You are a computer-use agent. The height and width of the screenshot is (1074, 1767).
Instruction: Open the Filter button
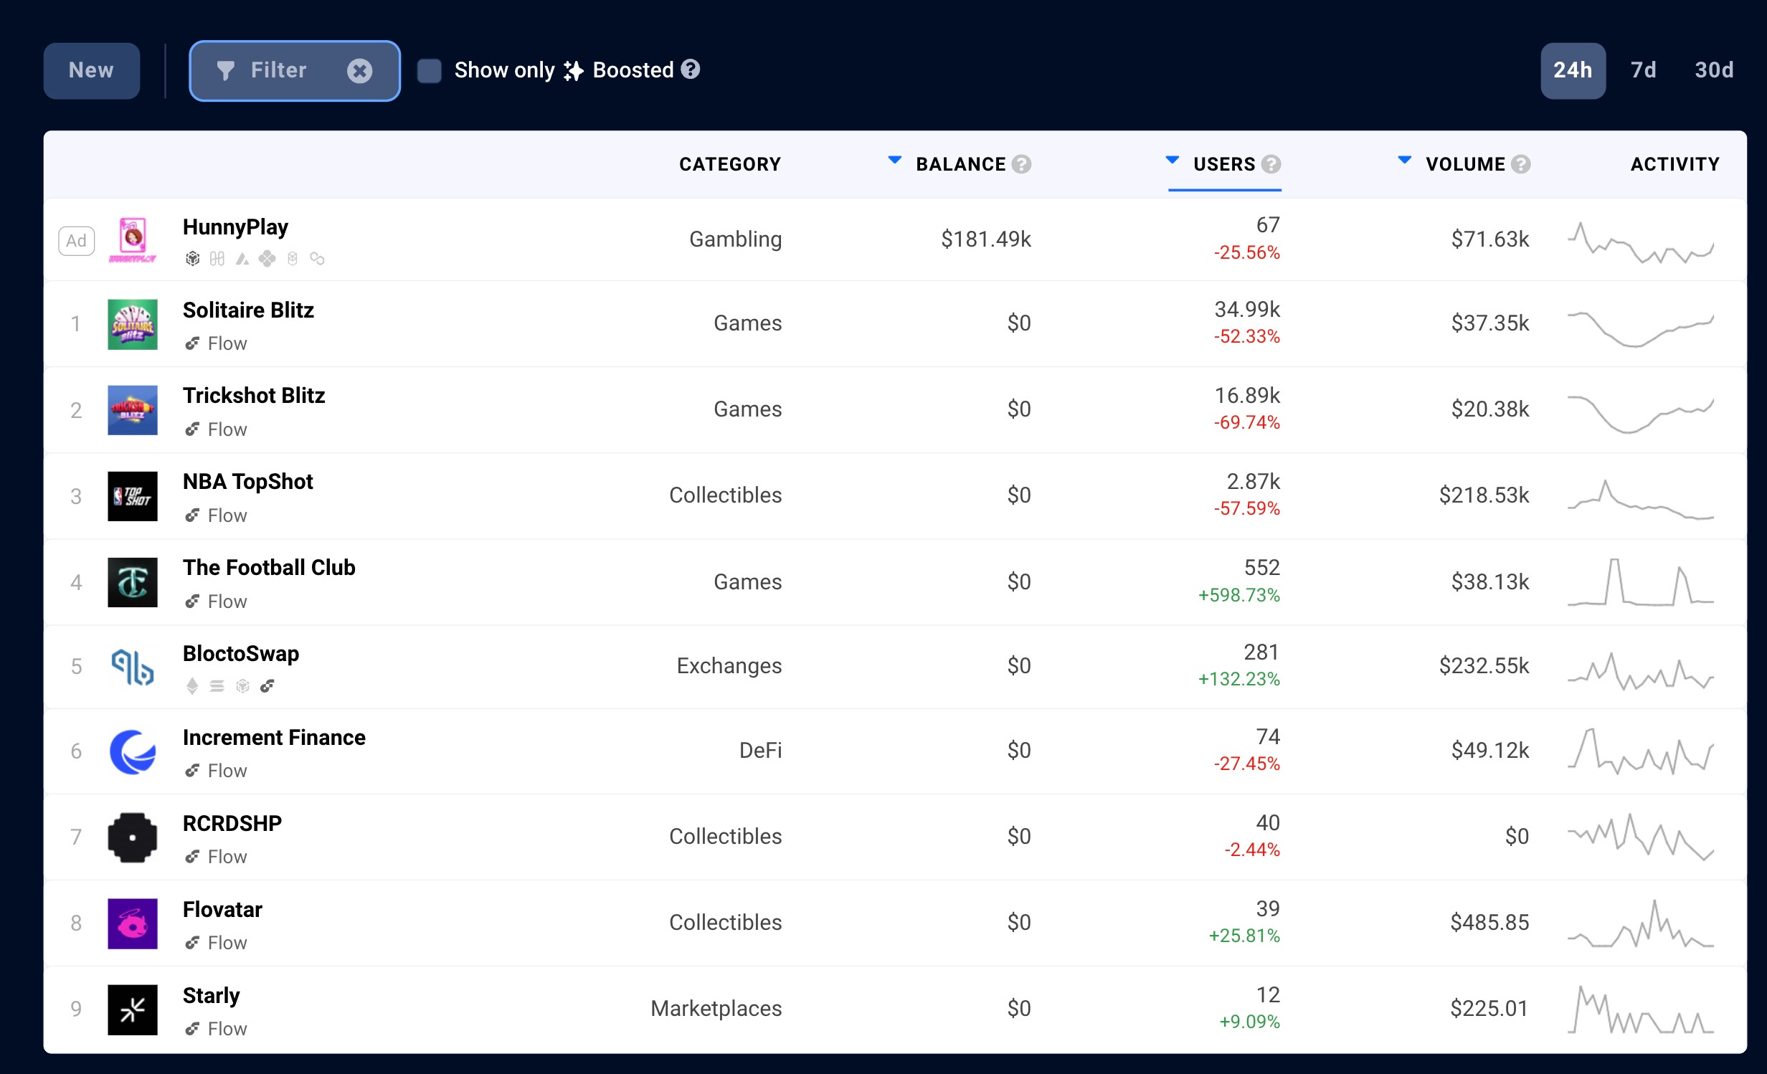tap(295, 70)
